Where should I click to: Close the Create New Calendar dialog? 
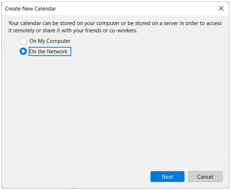[x=221, y=8]
